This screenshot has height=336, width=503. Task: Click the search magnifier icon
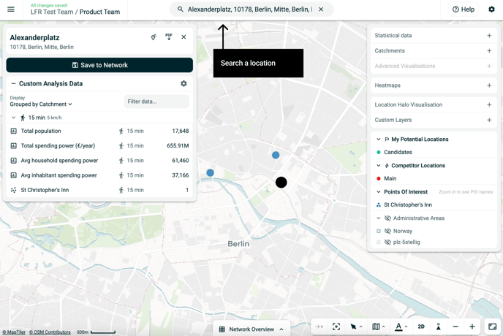(181, 9)
